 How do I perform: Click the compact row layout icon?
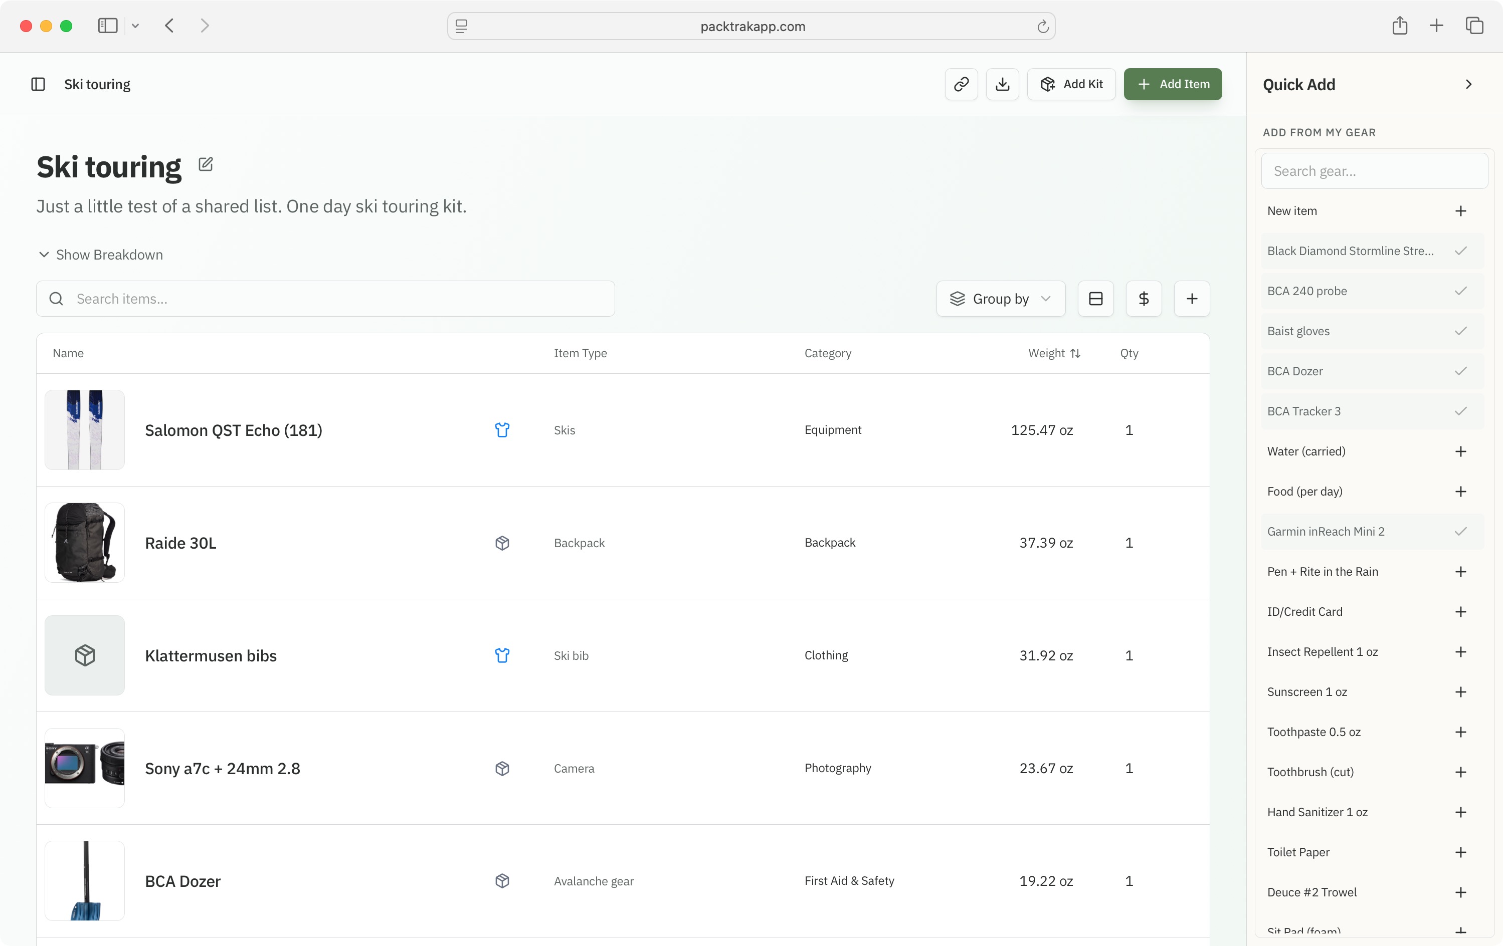(x=1095, y=299)
